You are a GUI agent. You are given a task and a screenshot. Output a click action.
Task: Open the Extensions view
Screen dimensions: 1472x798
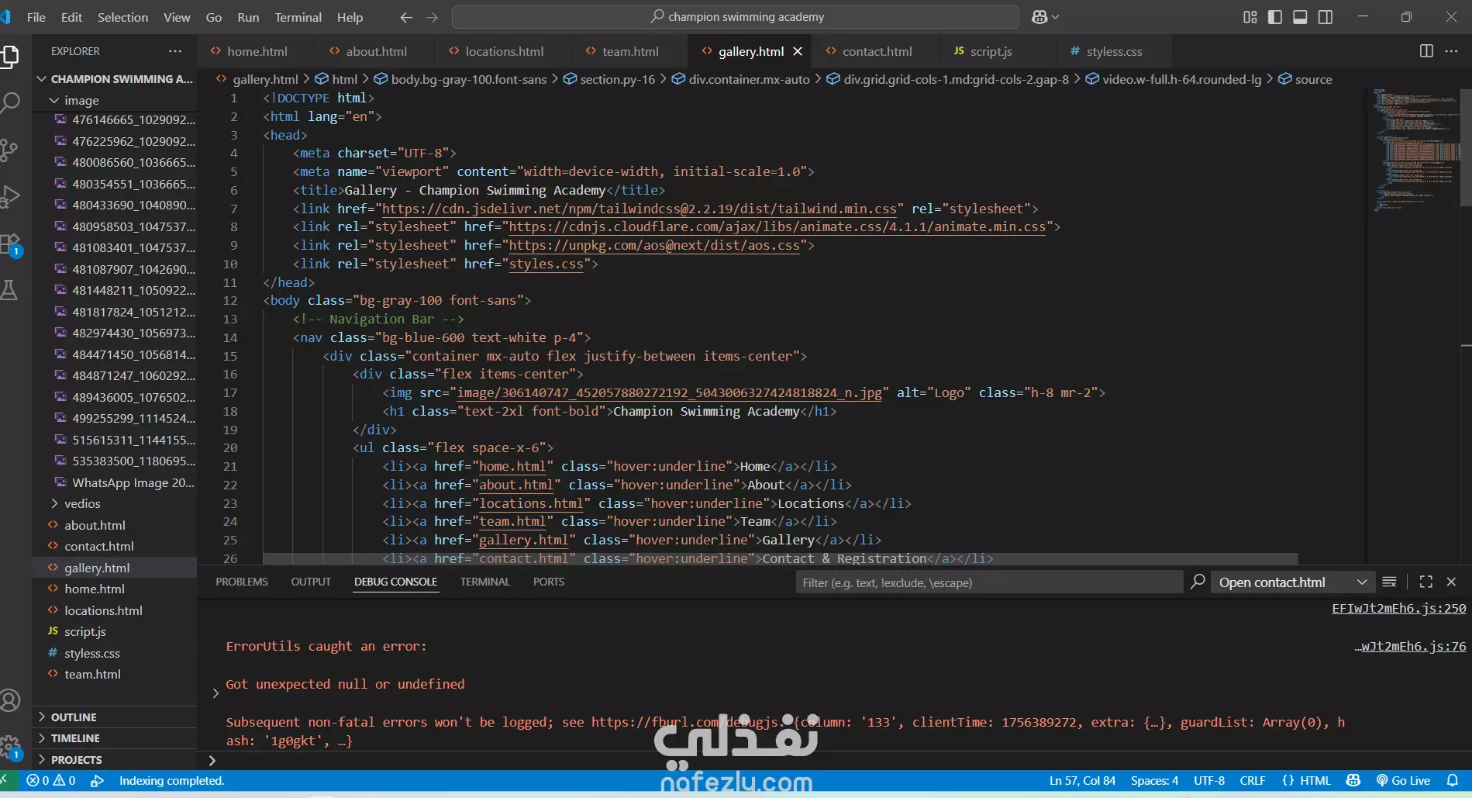pos(10,244)
